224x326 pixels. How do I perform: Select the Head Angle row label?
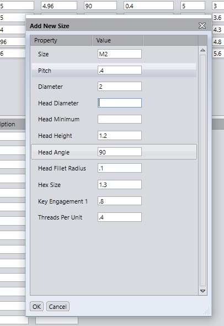click(54, 152)
